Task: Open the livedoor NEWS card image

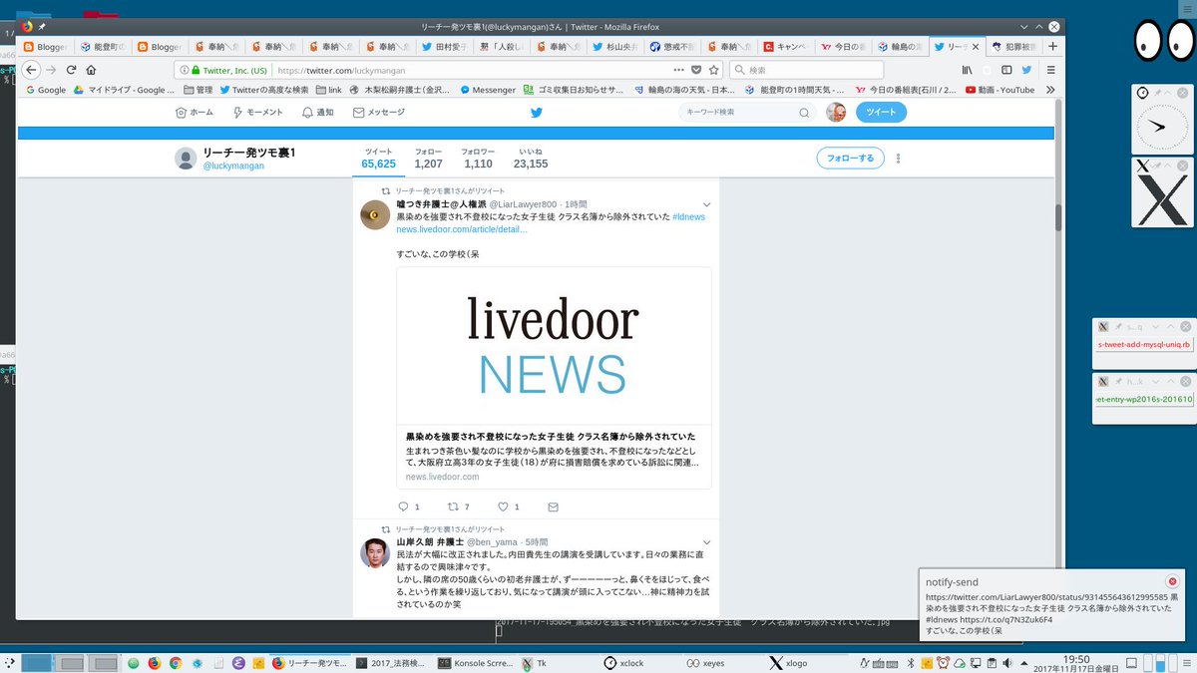Action: (x=554, y=345)
